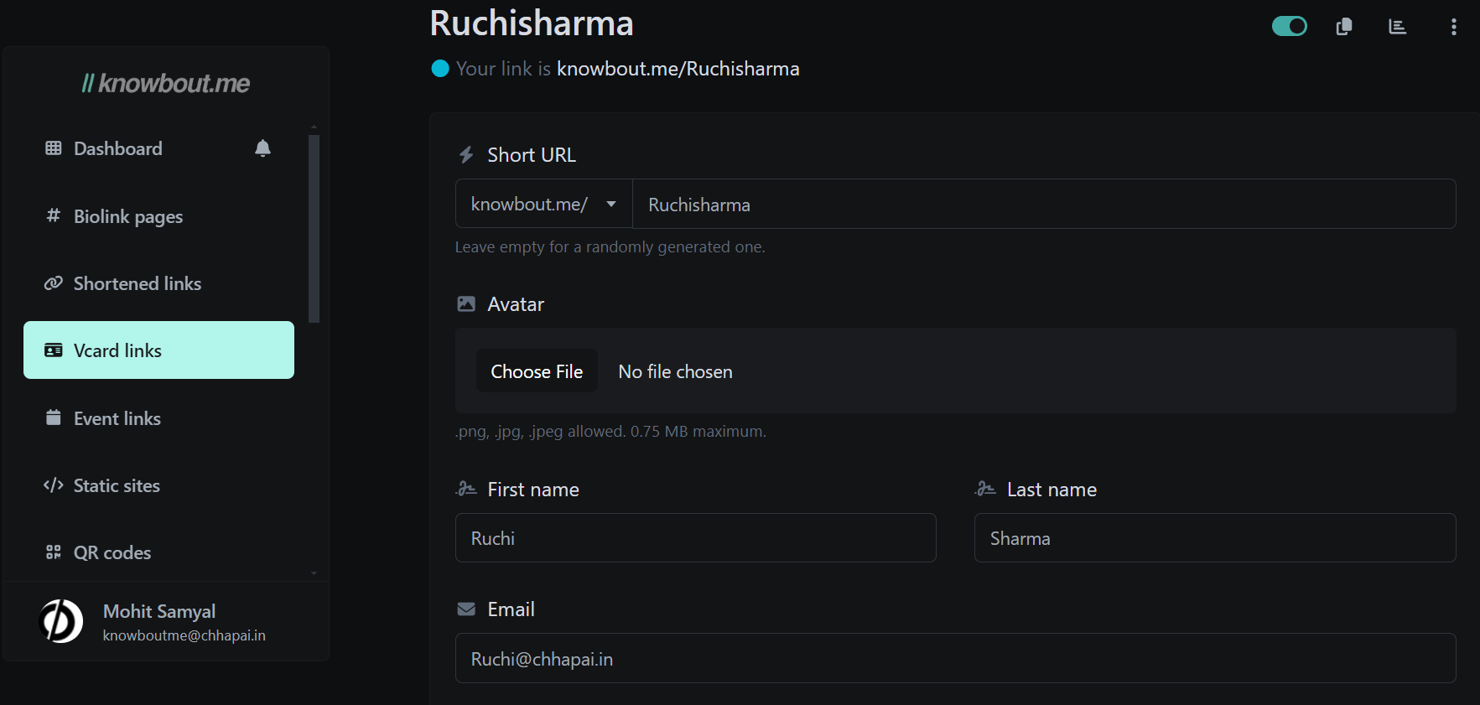Screen dimensions: 1480x705
Task: Click the First name input field
Action: coord(695,538)
